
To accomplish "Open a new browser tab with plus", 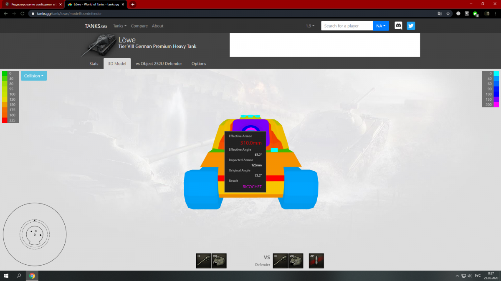I will pyautogui.click(x=133, y=4).
